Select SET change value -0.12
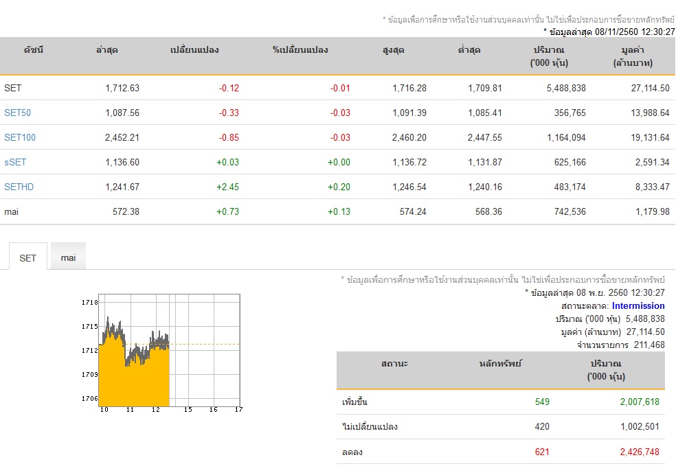 point(229,88)
